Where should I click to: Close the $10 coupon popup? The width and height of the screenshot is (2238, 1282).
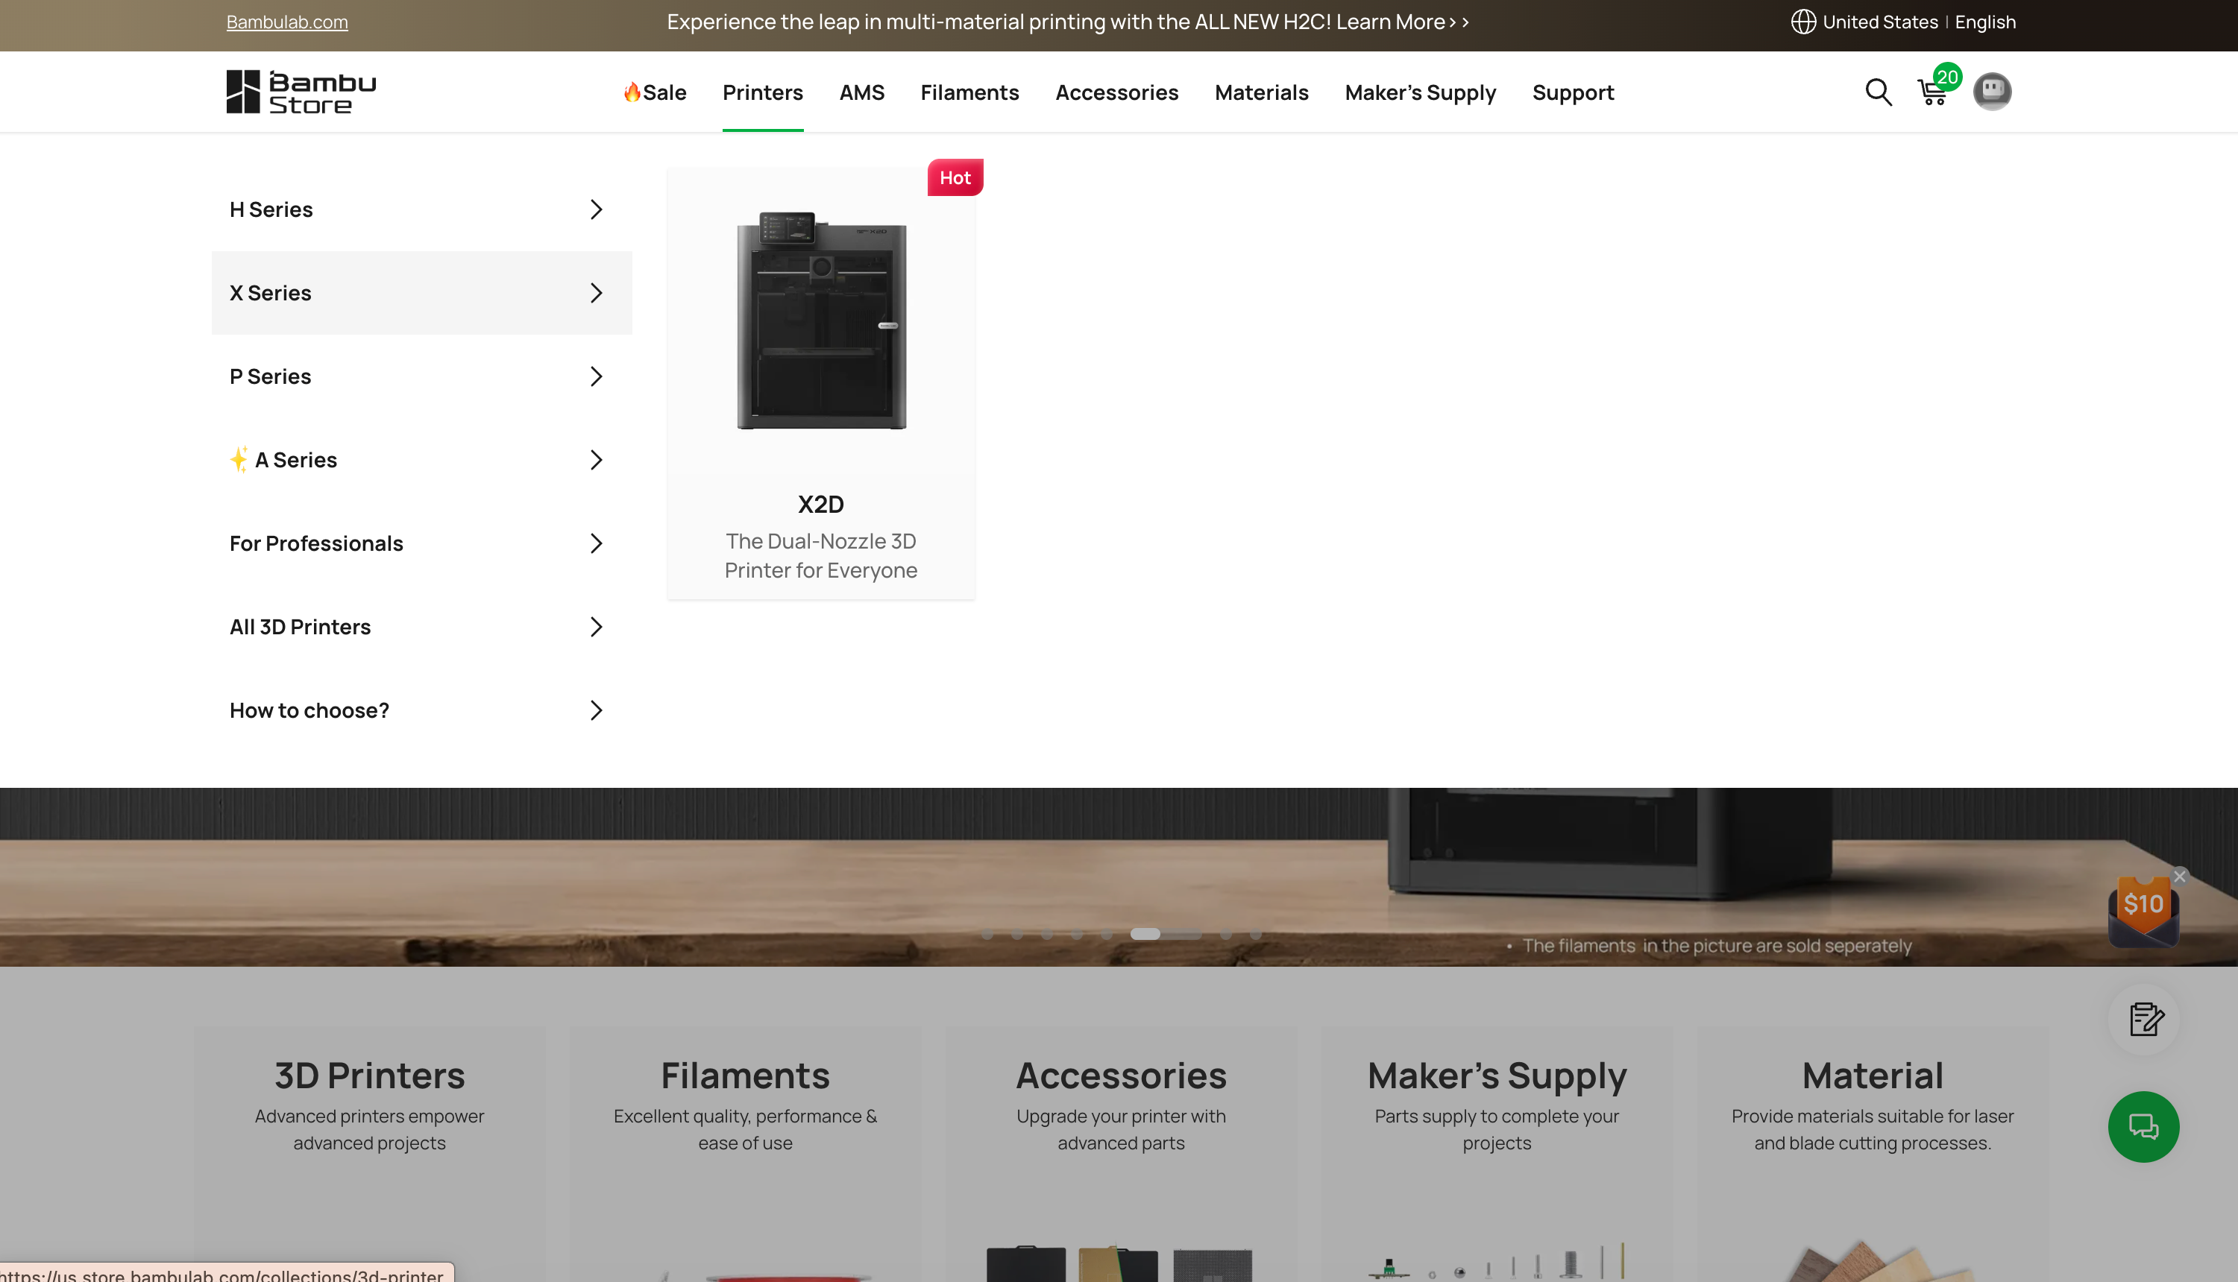[2179, 876]
